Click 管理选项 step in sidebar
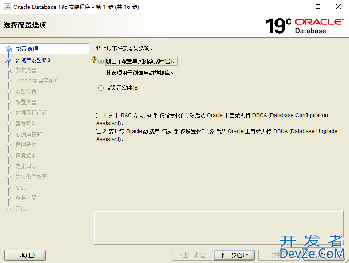 pos(26,145)
